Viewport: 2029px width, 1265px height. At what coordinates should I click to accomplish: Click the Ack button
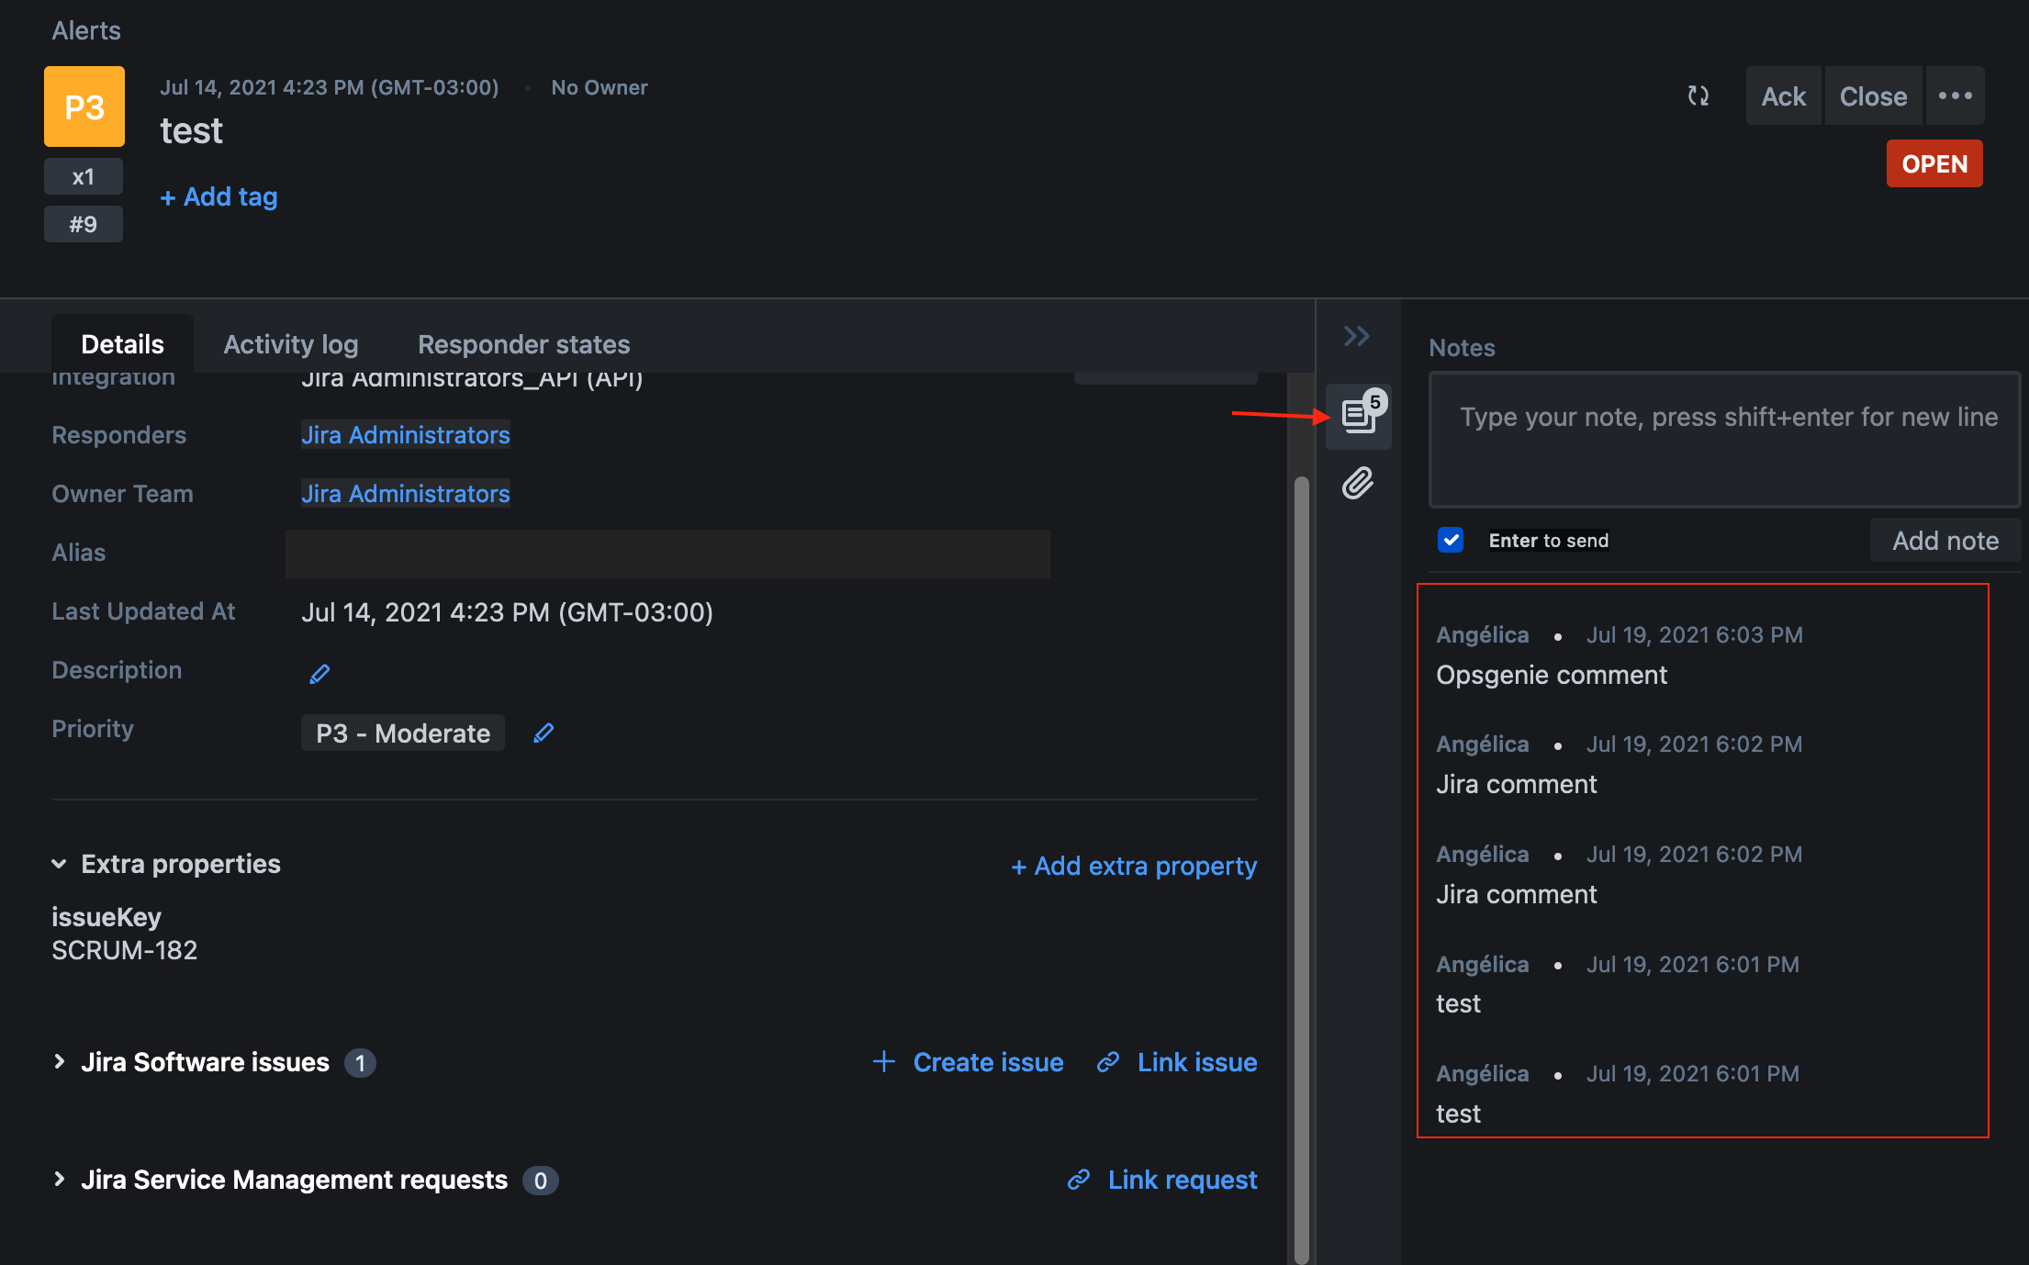coord(1782,95)
